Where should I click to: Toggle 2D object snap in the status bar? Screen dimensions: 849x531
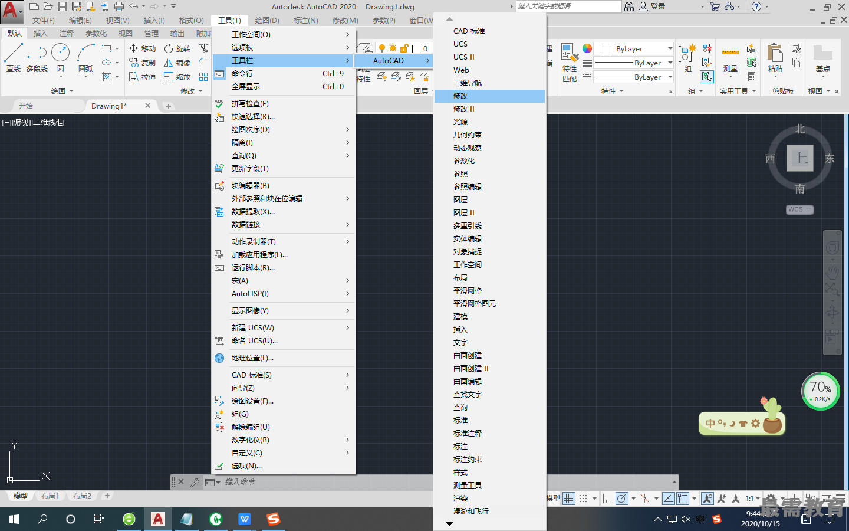[x=683, y=499]
